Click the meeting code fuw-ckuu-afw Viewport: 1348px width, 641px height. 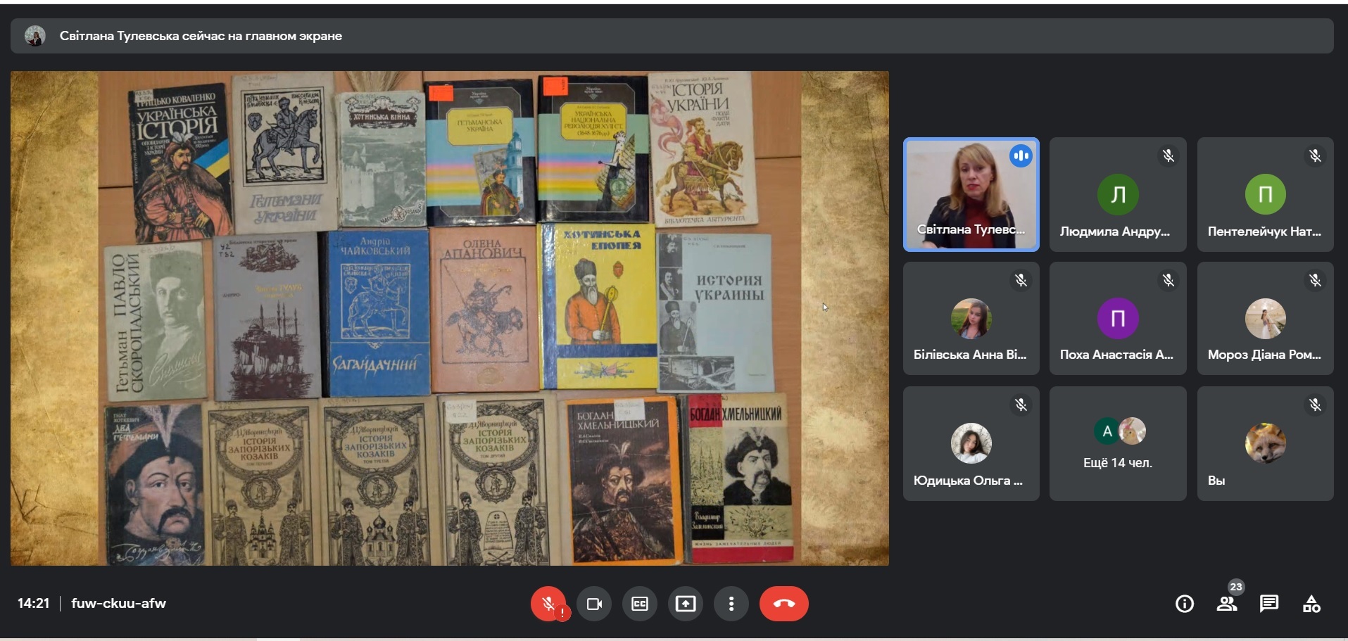pos(118,603)
